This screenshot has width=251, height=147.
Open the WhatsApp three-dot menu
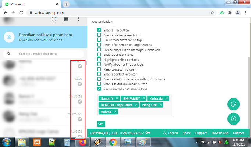coord(78,19)
